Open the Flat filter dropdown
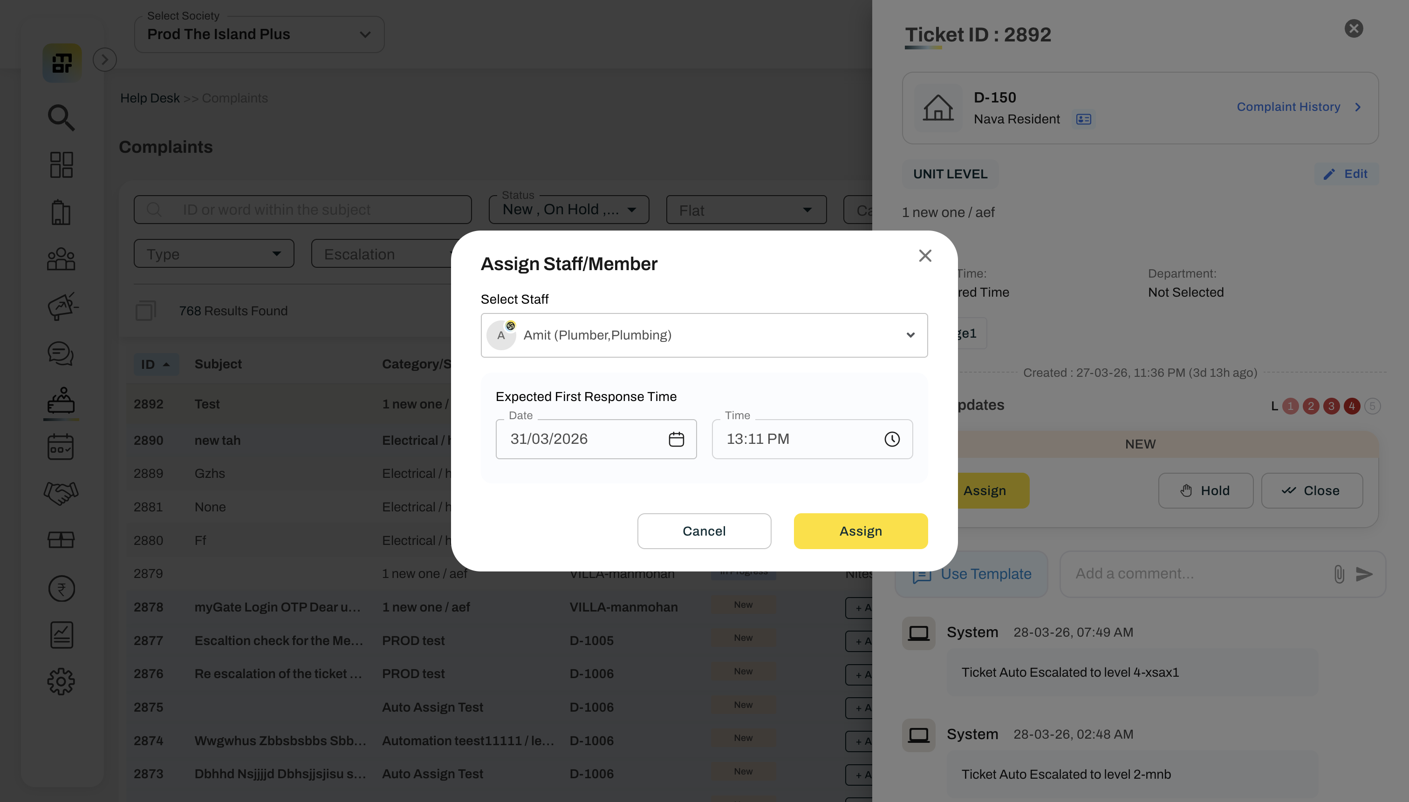This screenshot has height=802, width=1409. pos(746,210)
